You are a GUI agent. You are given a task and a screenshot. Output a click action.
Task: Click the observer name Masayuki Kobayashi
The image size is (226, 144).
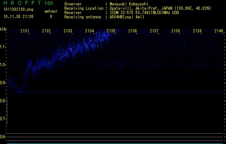click(129, 4)
